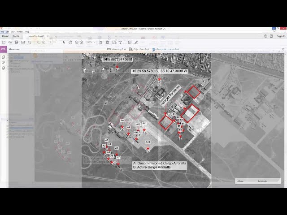Switch to the Tools tab
Viewport: 287px width, 215px height.
(16, 36)
